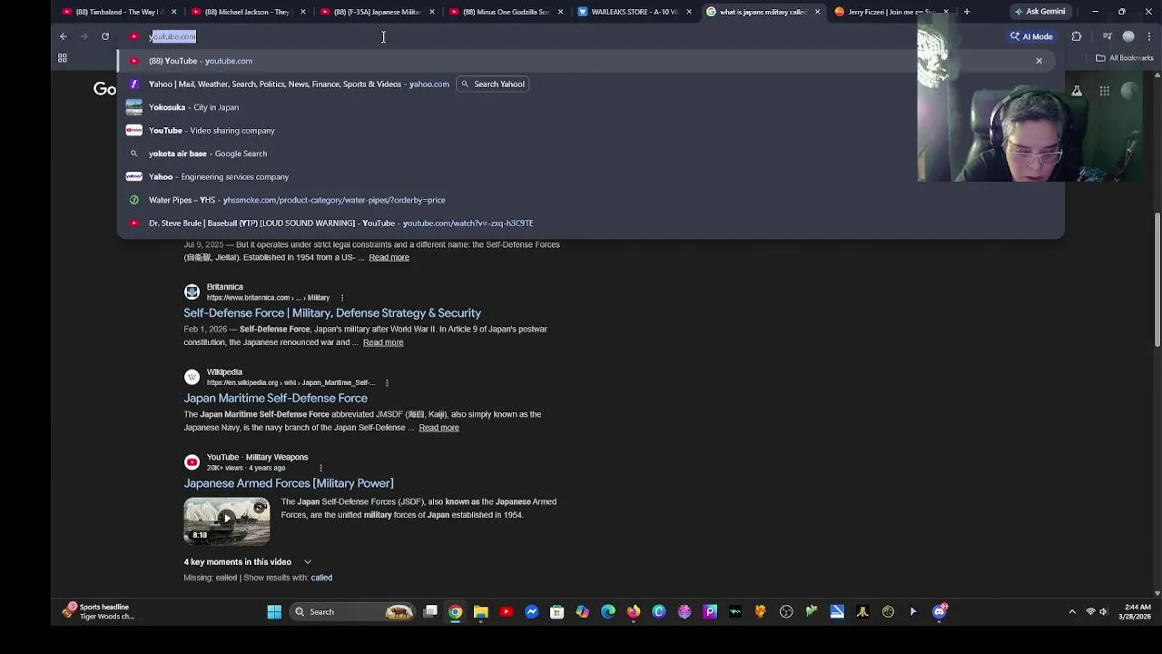This screenshot has height=654, width=1162.
Task: Remove the YouTube suggestion with the X
Action: 1039,61
